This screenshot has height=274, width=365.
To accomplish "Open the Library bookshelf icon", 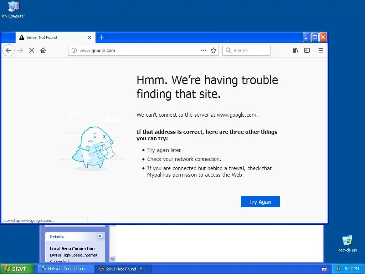I will point(295,50).
